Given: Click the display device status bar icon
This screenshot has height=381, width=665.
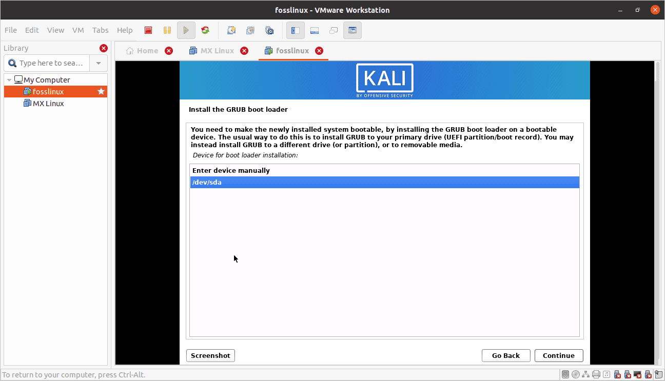Looking at the screenshot, I should tap(638, 374).
